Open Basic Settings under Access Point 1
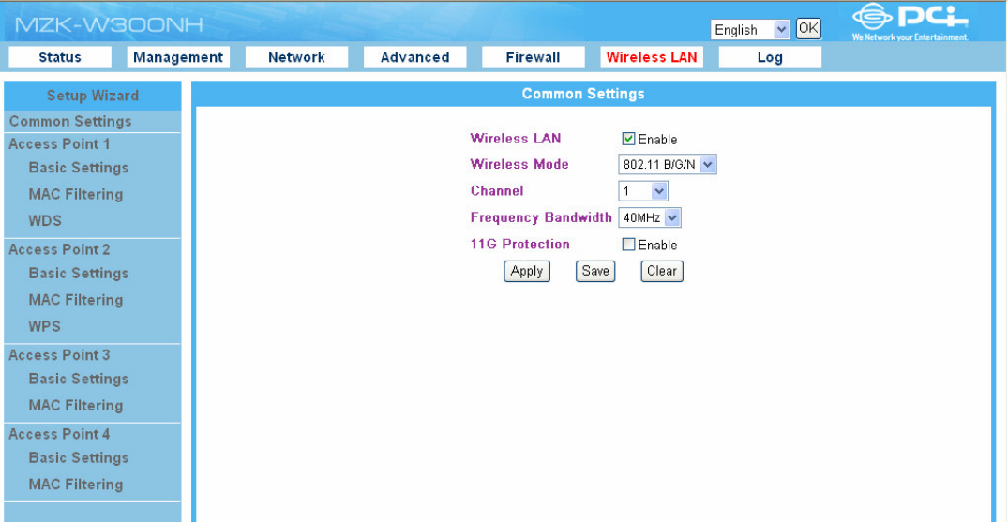The width and height of the screenshot is (1008, 522). [79, 168]
